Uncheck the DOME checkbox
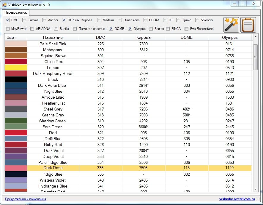Screen dimensions: 263x205 pos(111,29)
